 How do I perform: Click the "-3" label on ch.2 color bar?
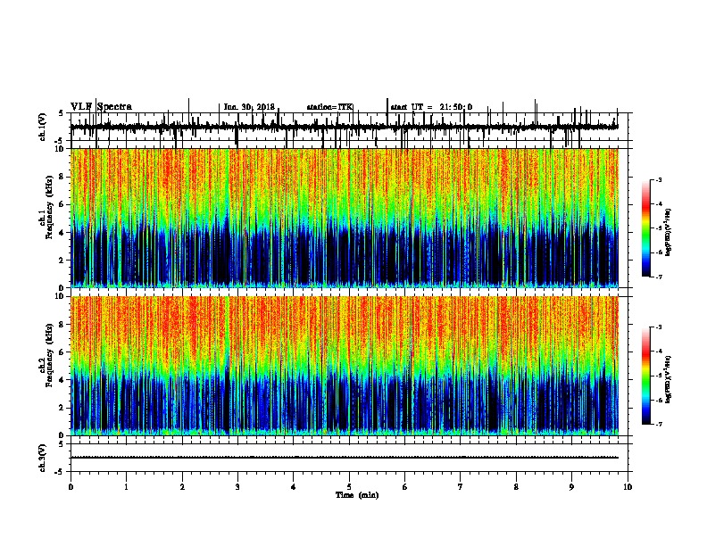click(659, 327)
